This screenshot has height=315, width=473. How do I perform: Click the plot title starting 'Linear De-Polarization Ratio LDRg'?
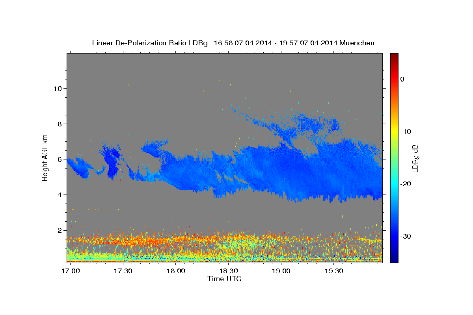click(233, 43)
